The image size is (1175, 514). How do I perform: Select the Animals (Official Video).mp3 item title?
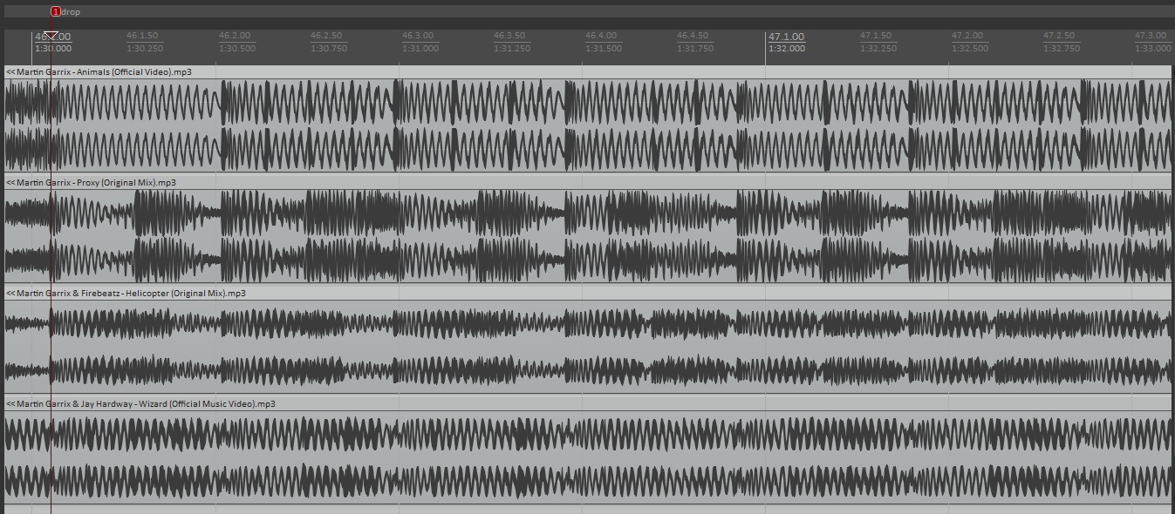tap(99, 72)
